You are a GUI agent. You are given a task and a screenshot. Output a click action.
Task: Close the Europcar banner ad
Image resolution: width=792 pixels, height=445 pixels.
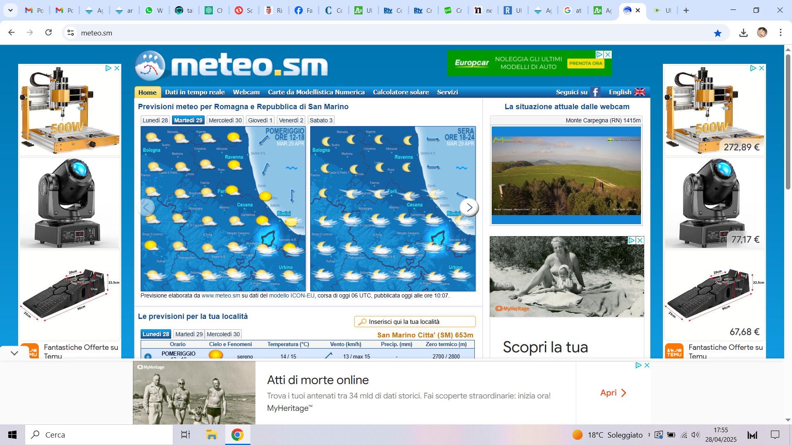pyautogui.click(x=608, y=54)
